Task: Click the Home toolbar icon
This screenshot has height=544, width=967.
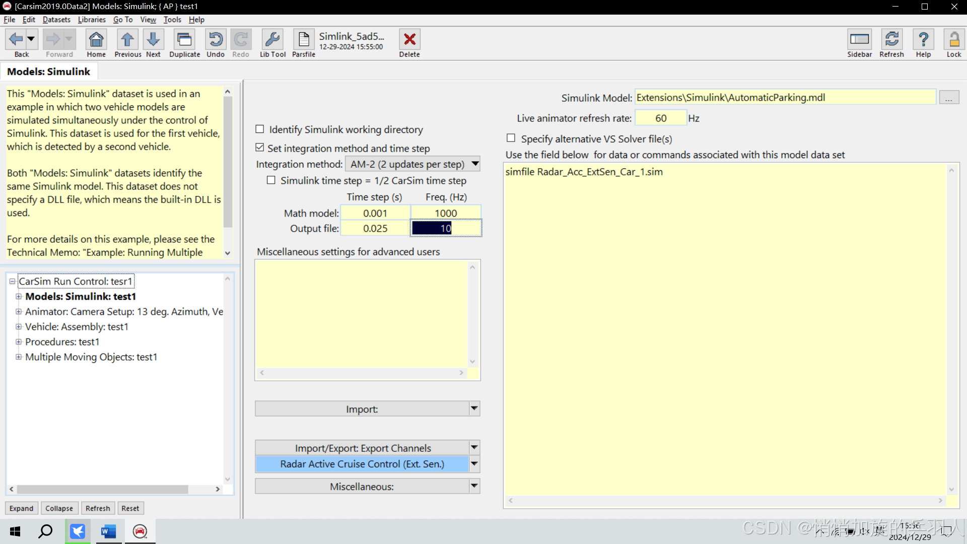Action: (96, 39)
